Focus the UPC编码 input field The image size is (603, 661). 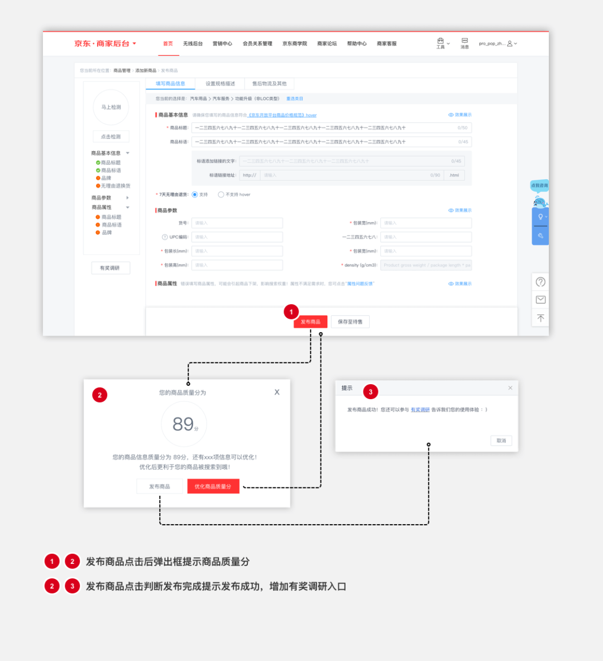pos(237,237)
